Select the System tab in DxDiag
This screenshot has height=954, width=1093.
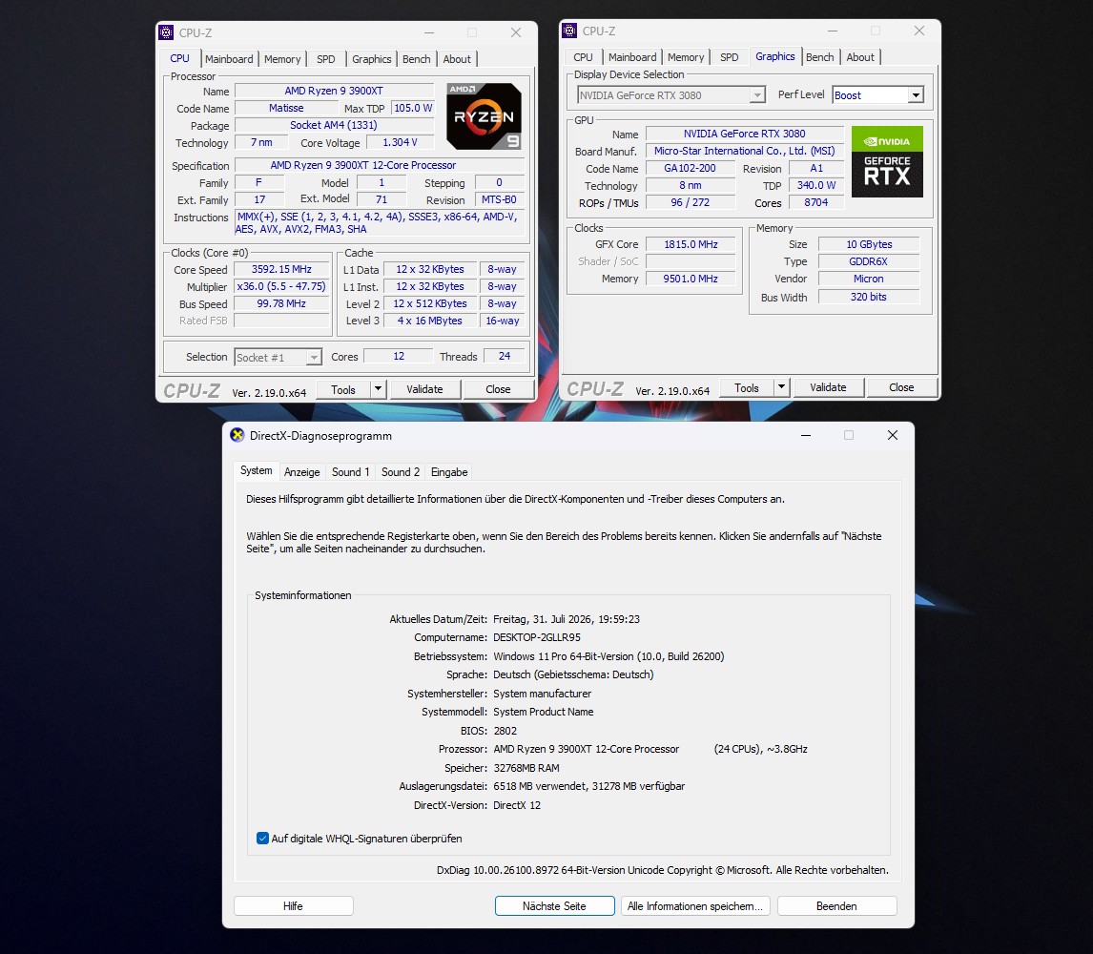point(256,470)
